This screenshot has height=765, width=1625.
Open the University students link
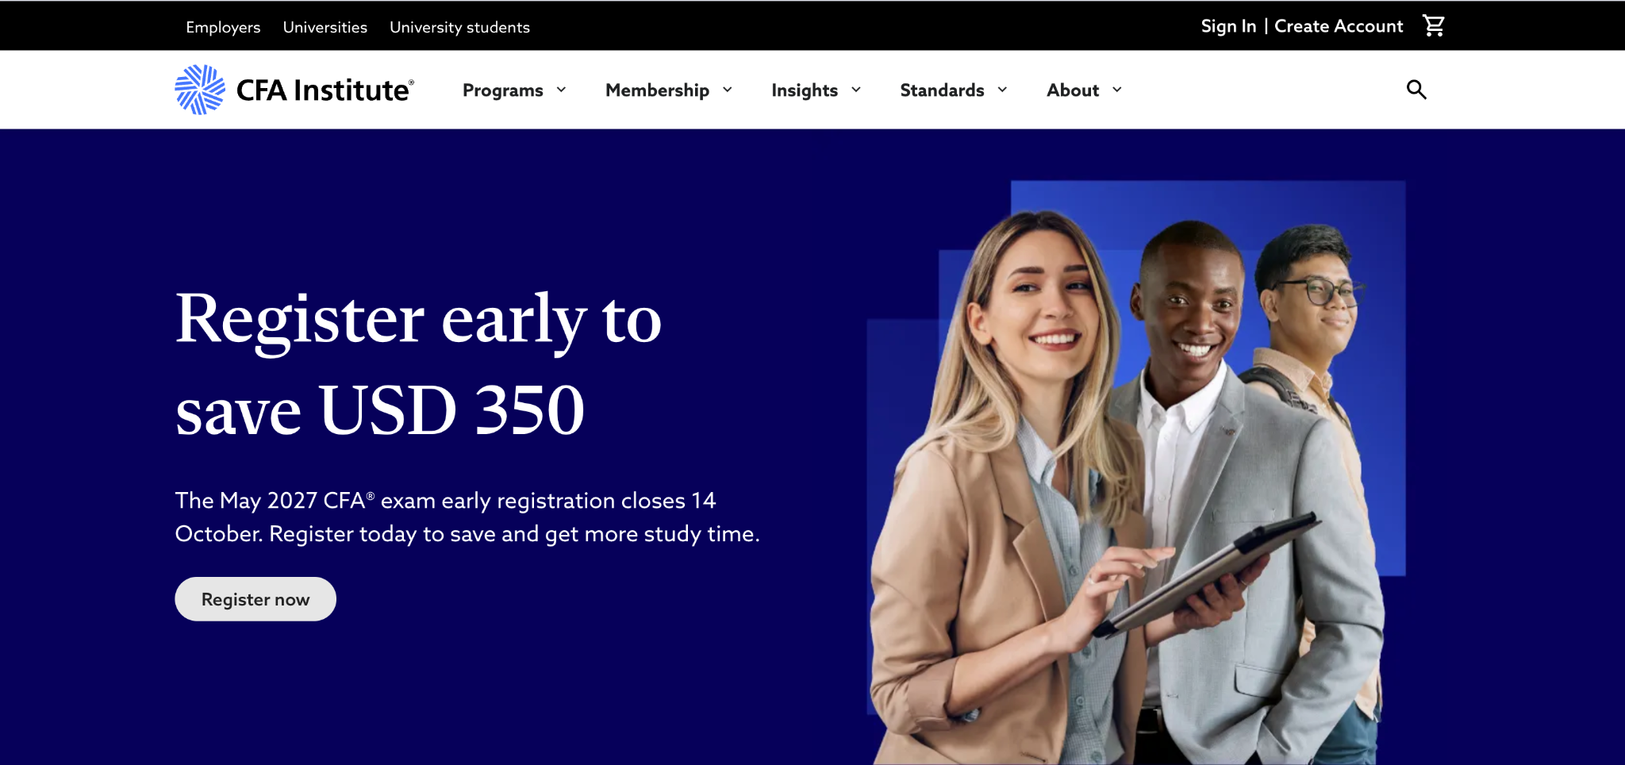pos(459,27)
